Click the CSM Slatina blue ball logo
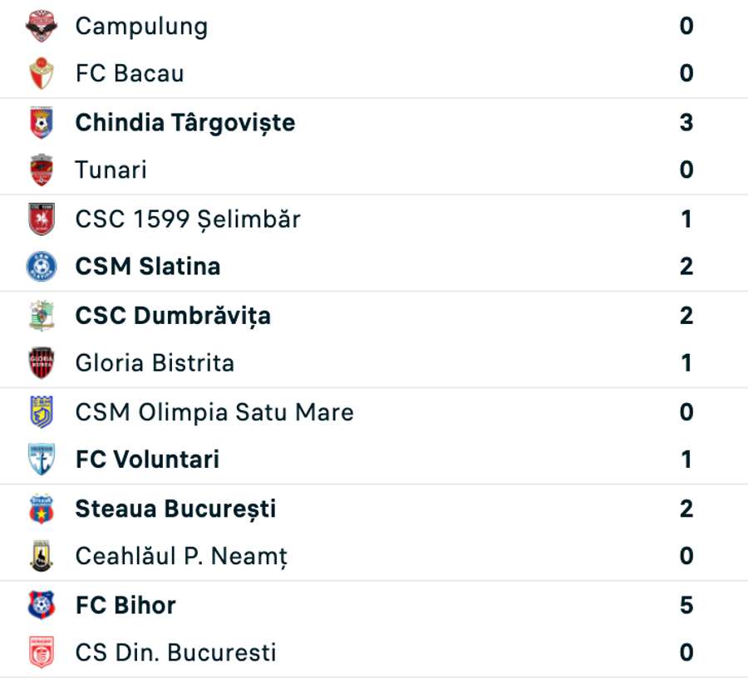This screenshot has width=748, height=678. 42,266
